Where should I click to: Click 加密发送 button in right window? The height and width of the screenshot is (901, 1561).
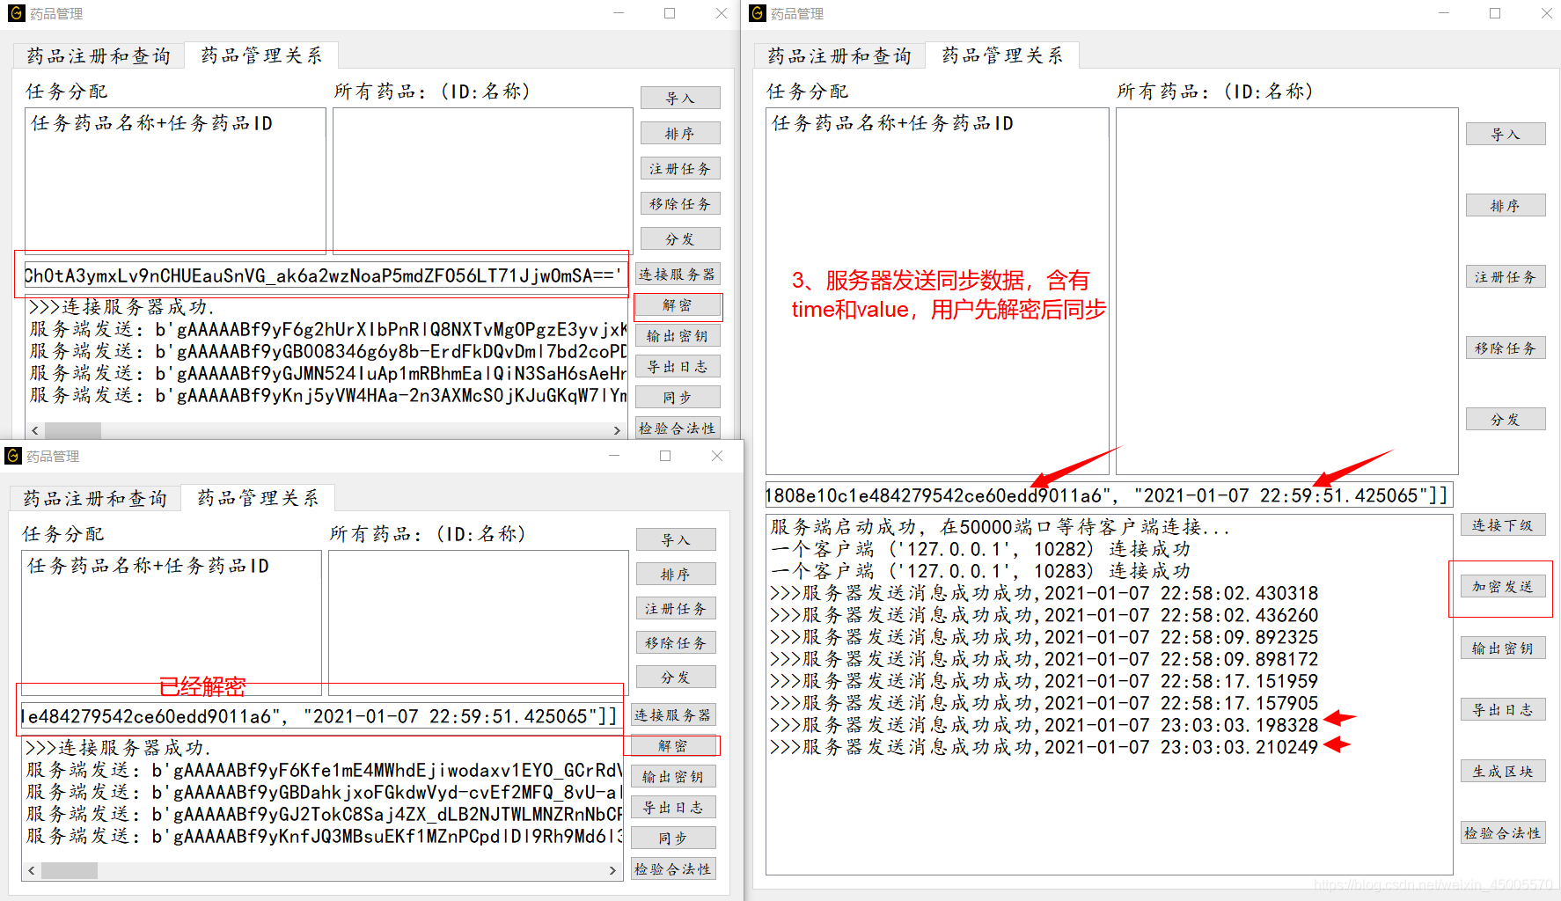click(x=1503, y=586)
